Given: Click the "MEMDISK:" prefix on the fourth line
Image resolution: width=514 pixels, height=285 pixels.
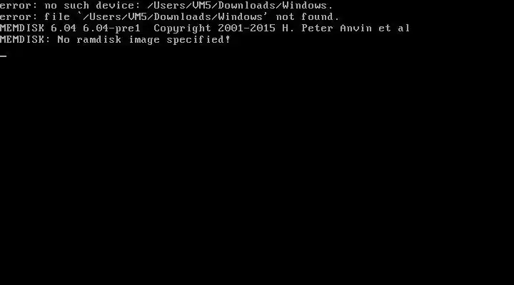Looking at the screenshot, I should [25, 40].
